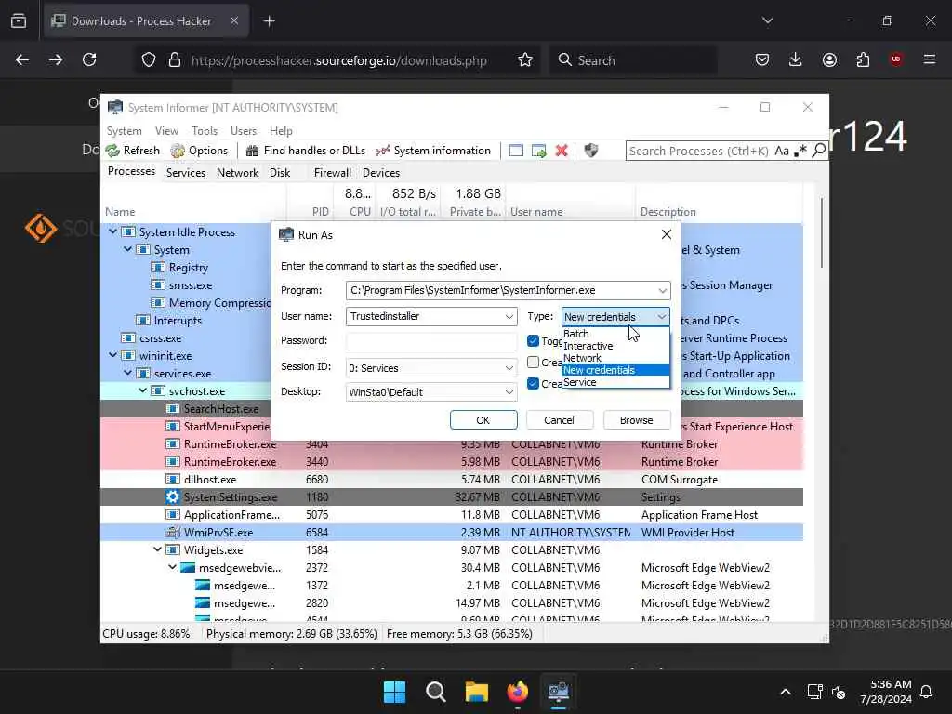Switch to the Firewall tab
The height and width of the screenshot is (714, 952).
pyautogui.click(x=332, y=172)
